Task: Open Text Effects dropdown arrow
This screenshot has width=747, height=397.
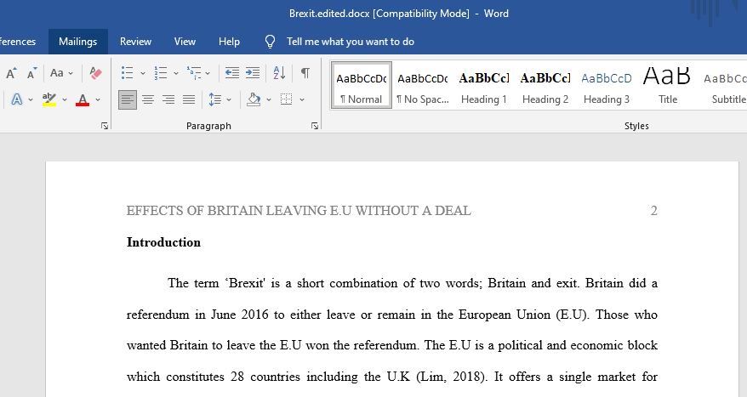Action: (31, 100)
